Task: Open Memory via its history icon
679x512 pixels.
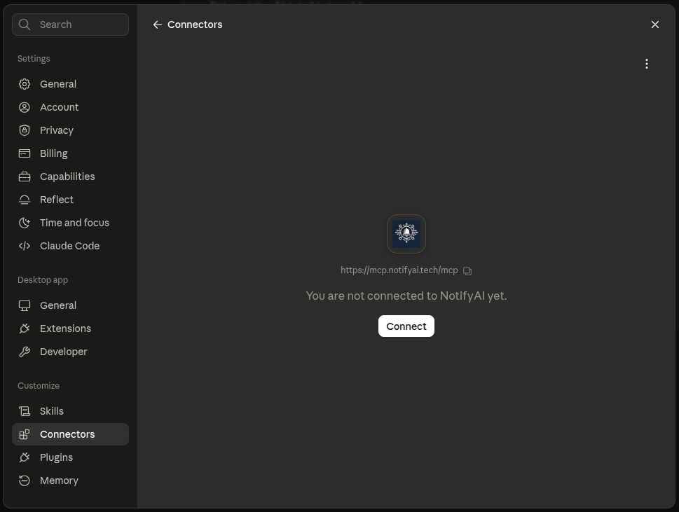Action: coord(25,480)
